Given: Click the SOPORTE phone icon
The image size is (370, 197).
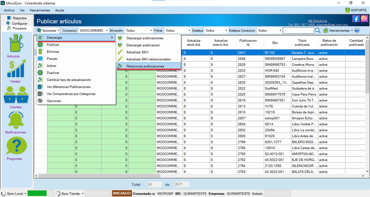Looking at the screenshot, I should 347,10.
